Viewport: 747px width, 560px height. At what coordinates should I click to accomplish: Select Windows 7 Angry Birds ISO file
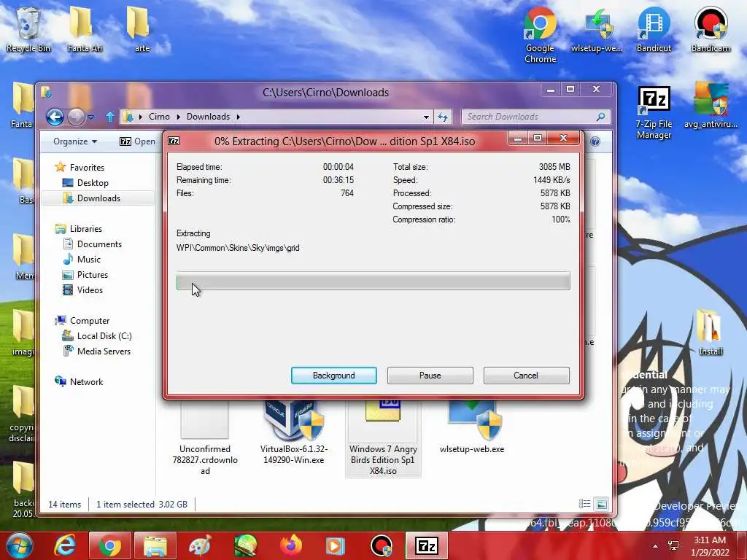[383, 438]
